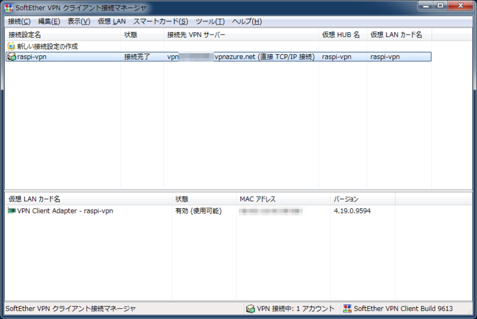Open the 表示(V) menu
477x319 pixels.
pyautogui.click(x=79, y=21)
